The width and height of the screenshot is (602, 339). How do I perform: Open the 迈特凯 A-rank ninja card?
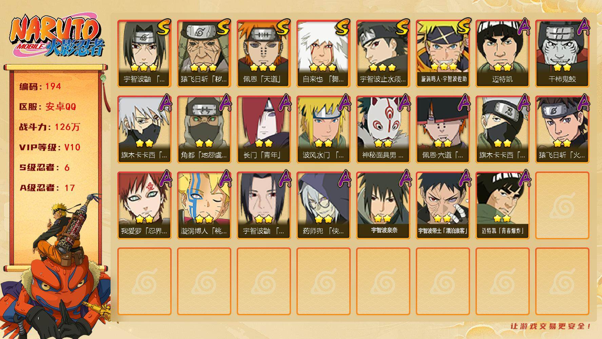(502, 53)
